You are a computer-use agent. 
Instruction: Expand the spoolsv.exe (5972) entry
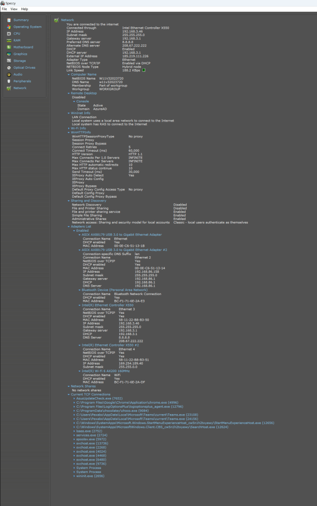pos(74,439)
